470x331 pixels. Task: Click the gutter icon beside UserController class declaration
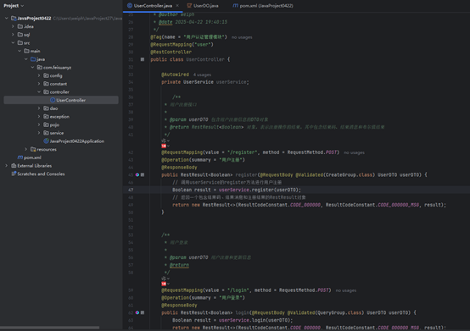click(143, 59)
